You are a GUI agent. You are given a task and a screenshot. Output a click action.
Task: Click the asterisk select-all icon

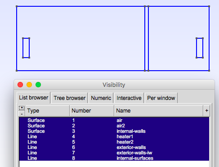click(x=22, y=108)
